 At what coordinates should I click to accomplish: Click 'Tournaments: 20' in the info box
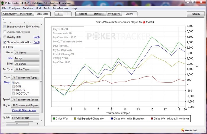click(62, 33)
